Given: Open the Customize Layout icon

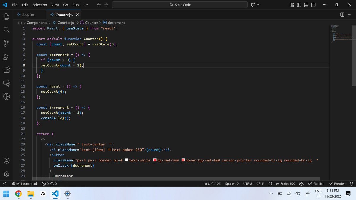Looking at the screenshot, I should tap(292, 5).
